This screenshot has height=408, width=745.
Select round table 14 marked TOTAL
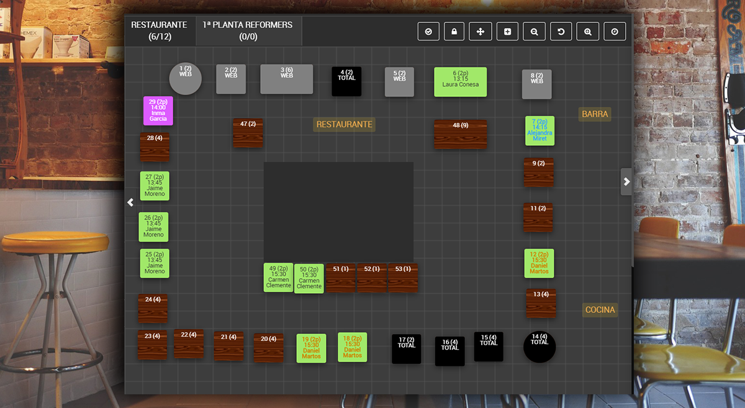coord(540,347)
